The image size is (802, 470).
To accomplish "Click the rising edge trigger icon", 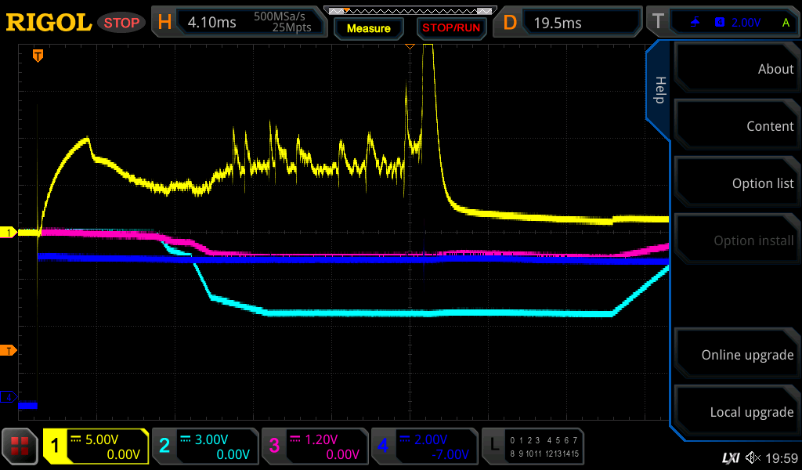I will [x=695, y=23].
